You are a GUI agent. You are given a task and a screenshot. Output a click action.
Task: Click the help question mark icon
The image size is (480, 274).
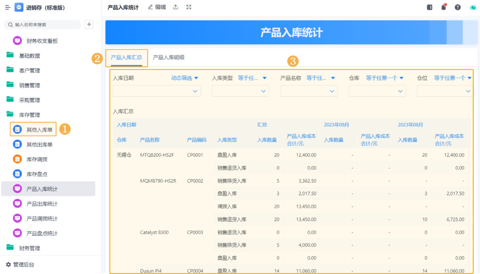click(x=458, y=7)
